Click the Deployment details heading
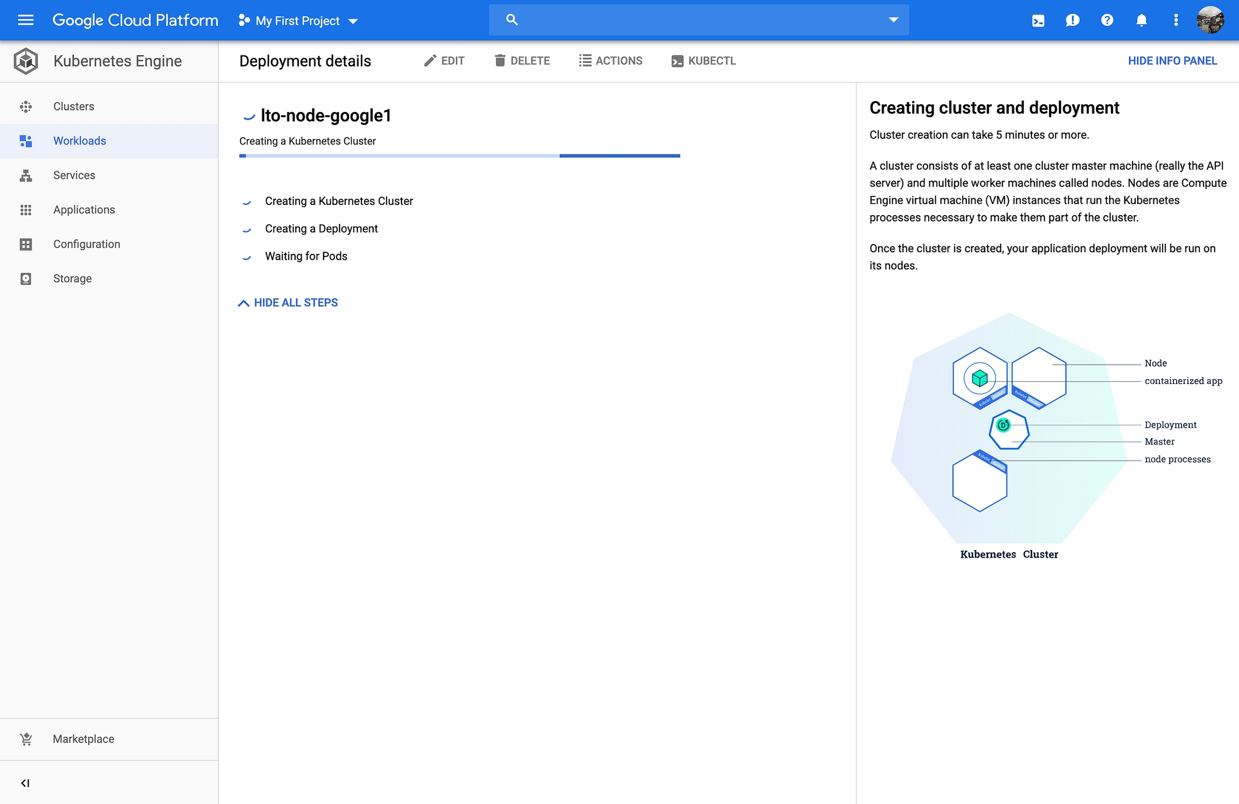1239x804 pixels. [x=305, y=61]
